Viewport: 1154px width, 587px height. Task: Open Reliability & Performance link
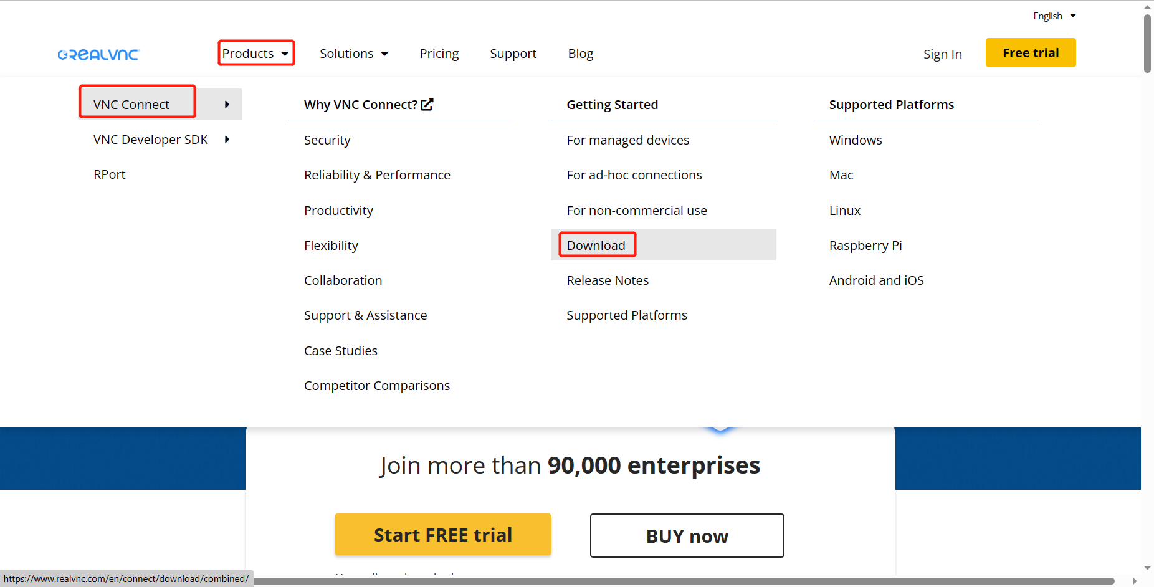377,175
